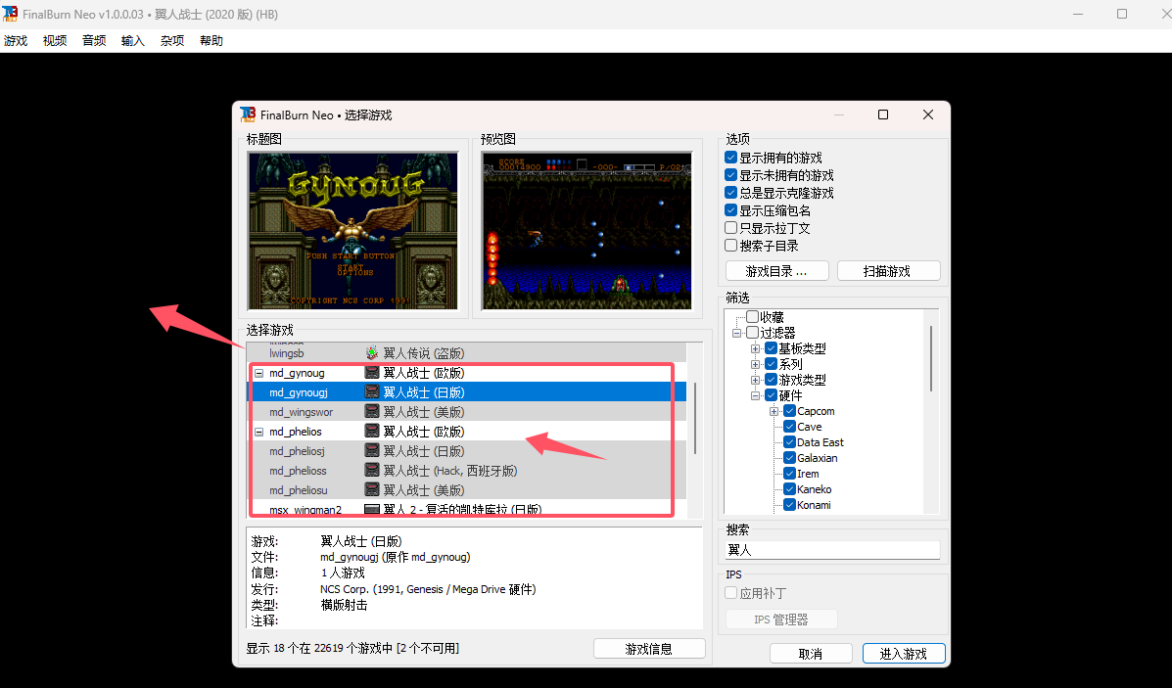Click the console icon on md_phelioss Hack row
The image size is (1172, 688).
(x=371, y=470)
